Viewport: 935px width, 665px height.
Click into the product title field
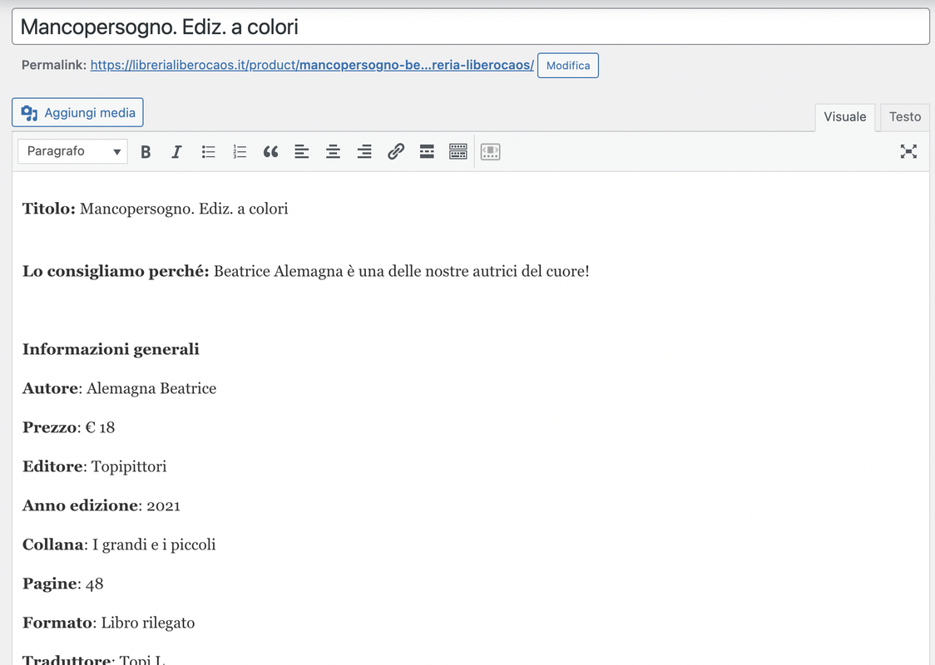coord(471,27)
